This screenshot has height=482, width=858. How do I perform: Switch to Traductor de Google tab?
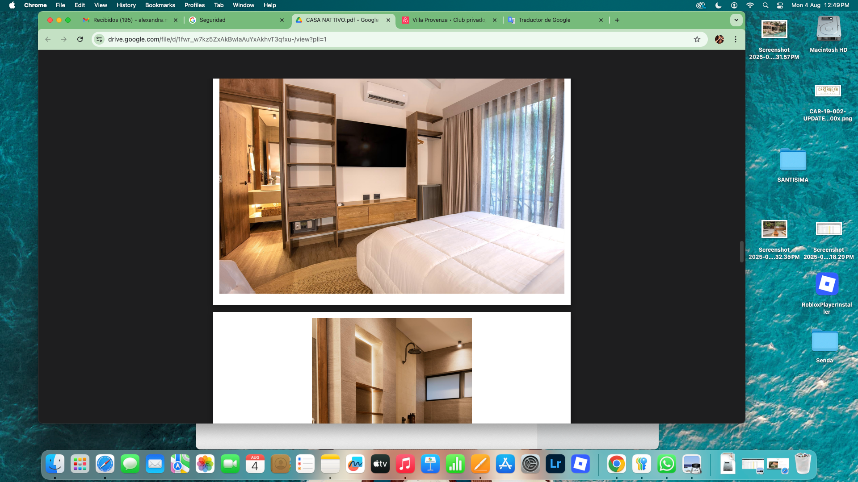544,20
